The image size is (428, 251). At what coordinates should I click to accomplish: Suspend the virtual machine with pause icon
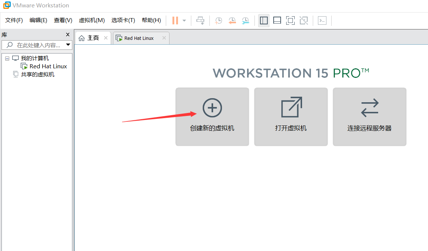(175, 20)
